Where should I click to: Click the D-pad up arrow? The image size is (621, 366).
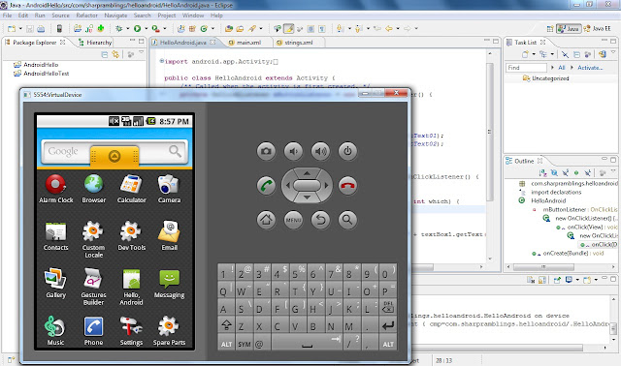point(307,173)
